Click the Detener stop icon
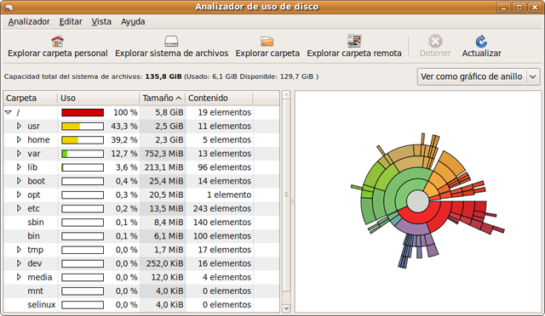Screen dimensions: 545x316 [435, 42]
